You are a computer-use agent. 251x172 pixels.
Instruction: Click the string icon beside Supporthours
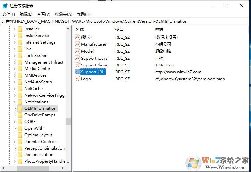tap(78, 58)
